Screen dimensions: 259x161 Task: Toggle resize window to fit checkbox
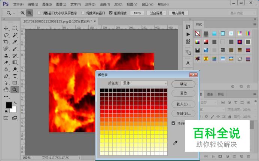(39, 13)
